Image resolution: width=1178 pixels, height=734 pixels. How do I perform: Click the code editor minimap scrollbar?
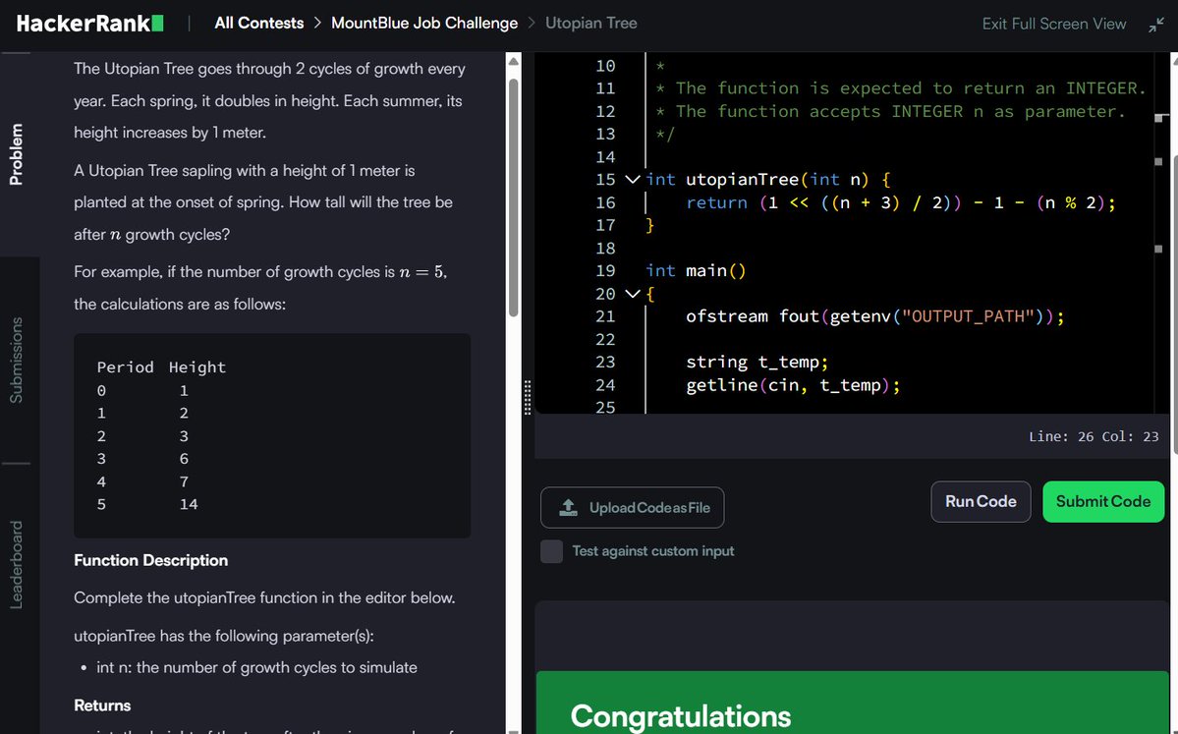click(x=1161, y=233)
